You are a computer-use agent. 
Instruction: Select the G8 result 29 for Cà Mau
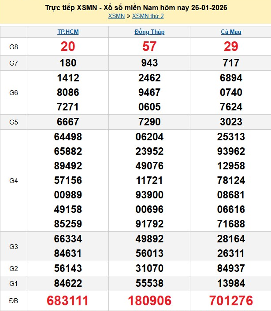[x=231, y=47]
